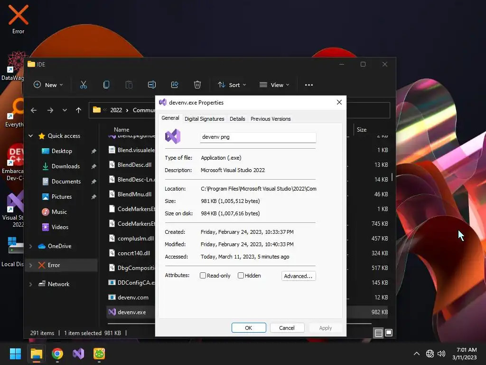
Task: Click the Advanced... attributes button
Action: click(x=299, y=276)
